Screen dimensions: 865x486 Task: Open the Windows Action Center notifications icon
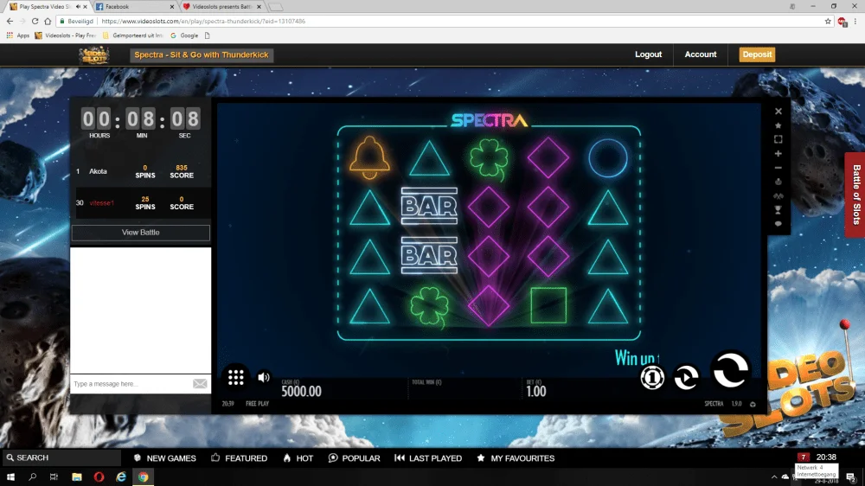pos(851,477)
